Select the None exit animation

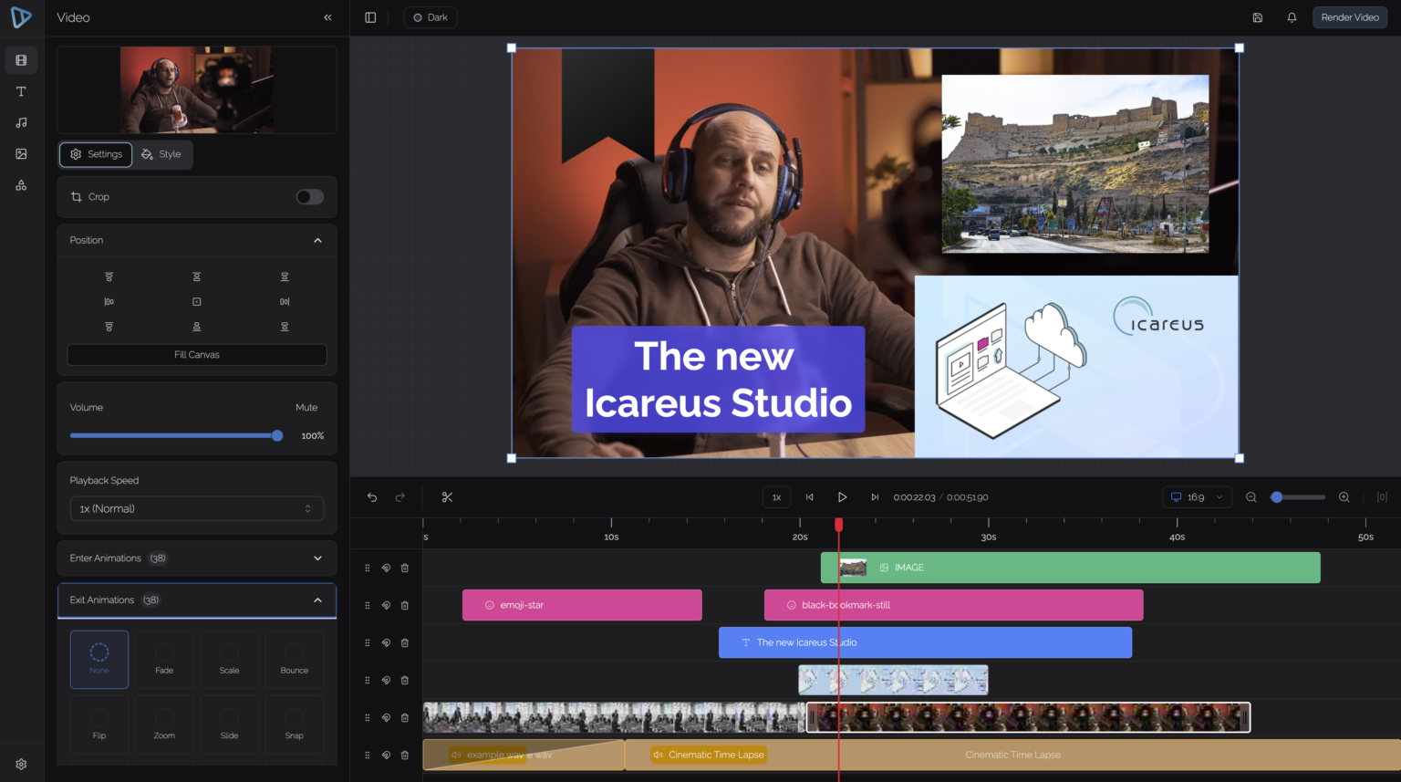coord(99,659)
